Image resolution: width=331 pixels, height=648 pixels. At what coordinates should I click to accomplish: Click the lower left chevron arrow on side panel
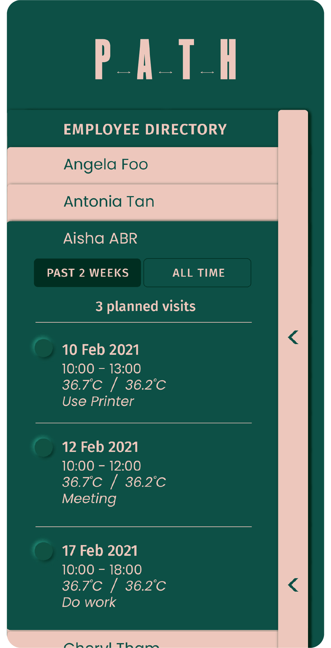(x=293, y=585)
